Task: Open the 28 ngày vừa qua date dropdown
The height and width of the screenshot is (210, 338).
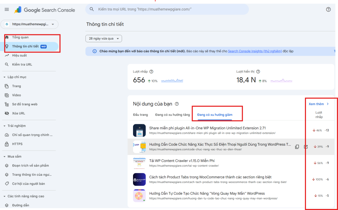Action: pos(104,39)
